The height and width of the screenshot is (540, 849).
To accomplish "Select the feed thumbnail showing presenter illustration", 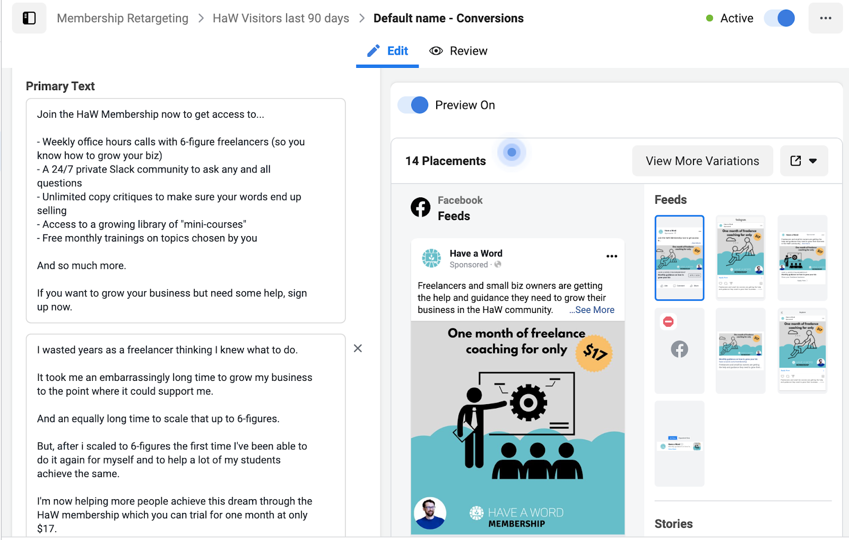I will 802,258.
